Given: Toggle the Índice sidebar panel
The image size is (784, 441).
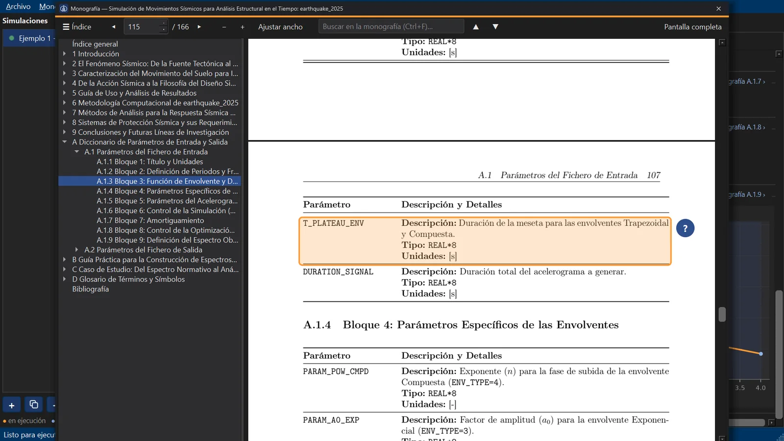Looking at the screenshot, I should tap(77, 26).
